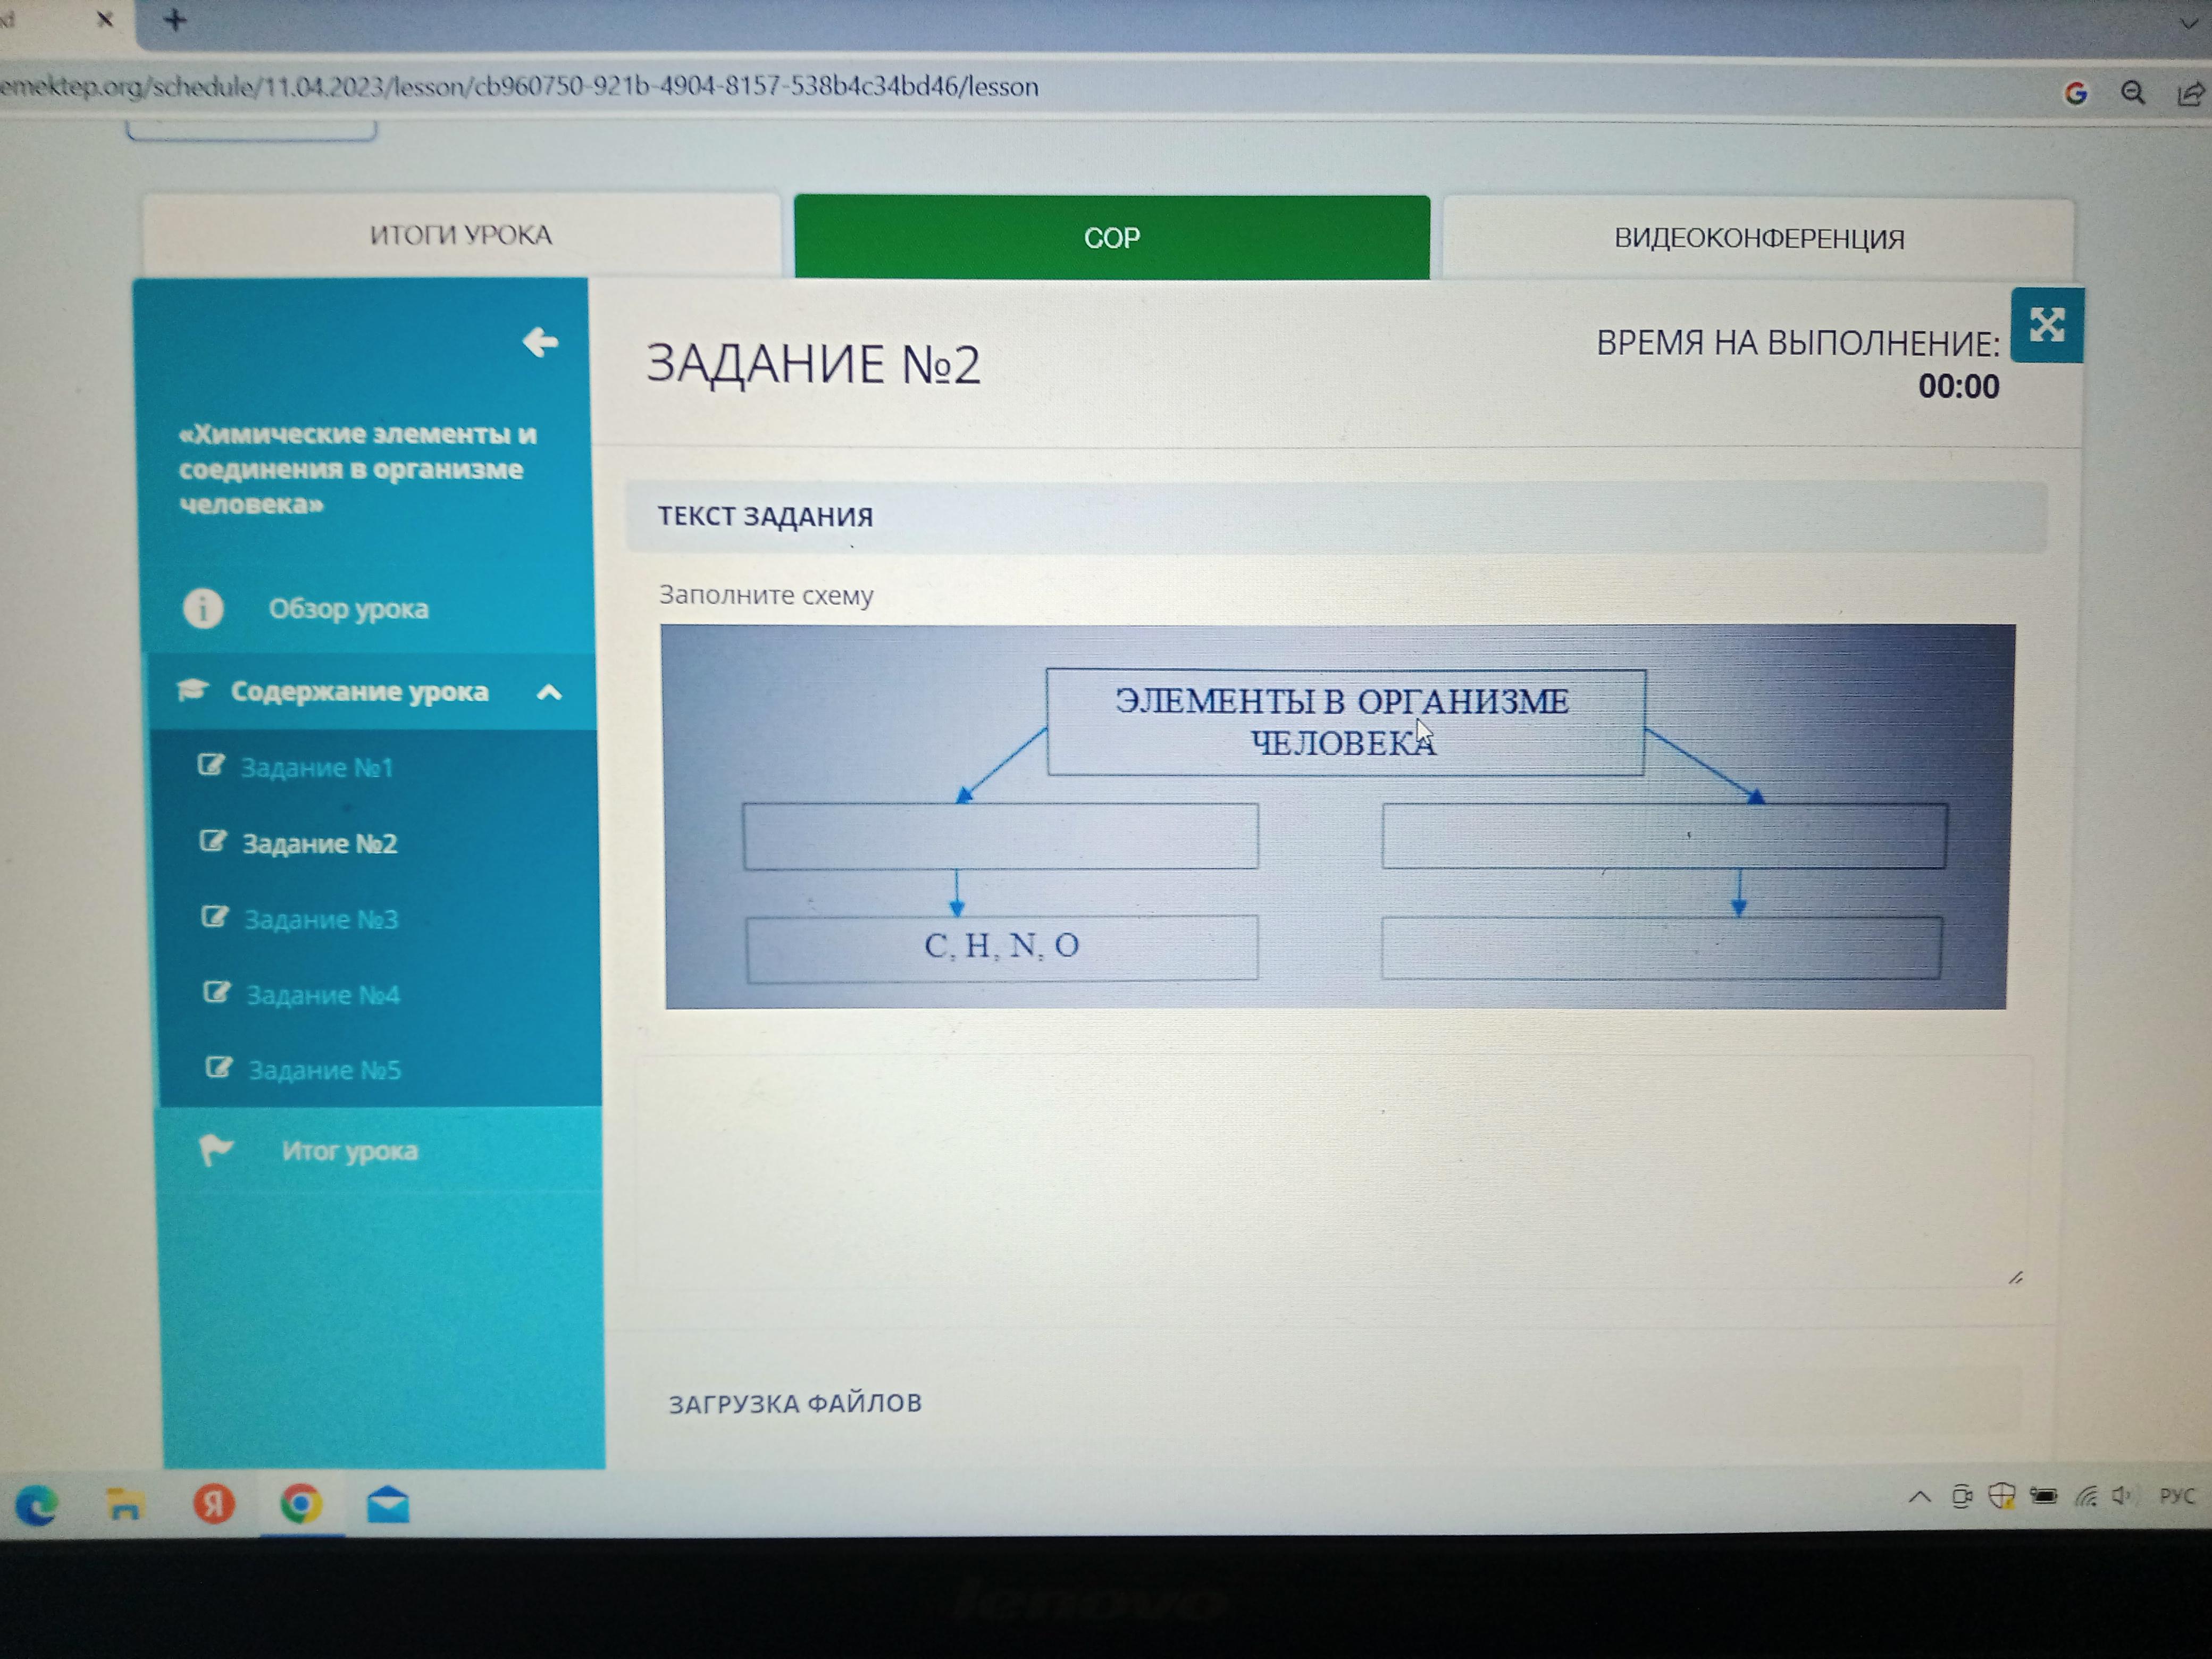Open Задание №1 link
The image size is (2212, 1659).
316,767
